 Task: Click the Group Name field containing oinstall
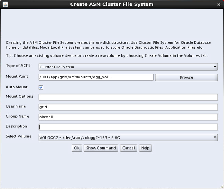pos(128,117)
